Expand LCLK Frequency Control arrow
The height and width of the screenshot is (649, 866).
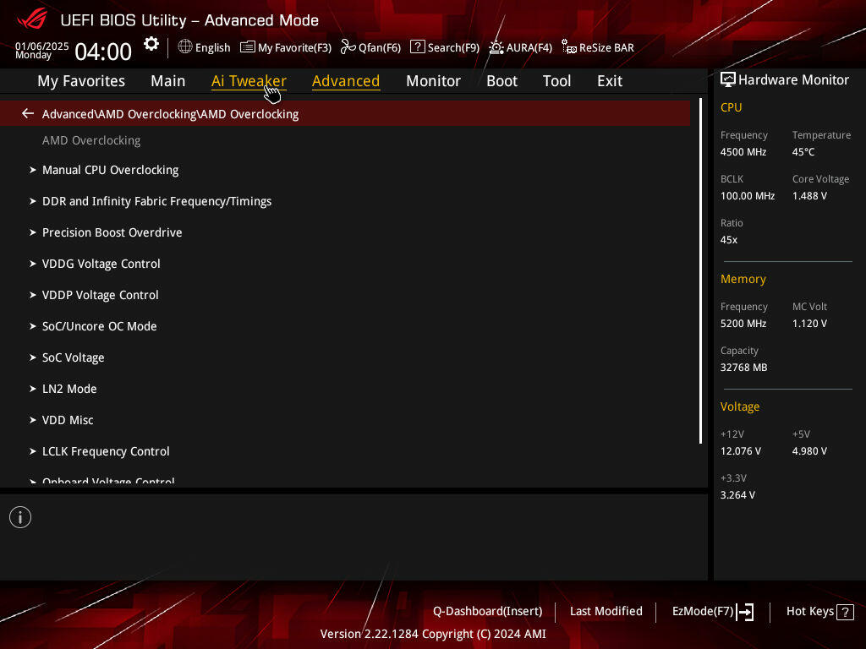tap(33, 451)
